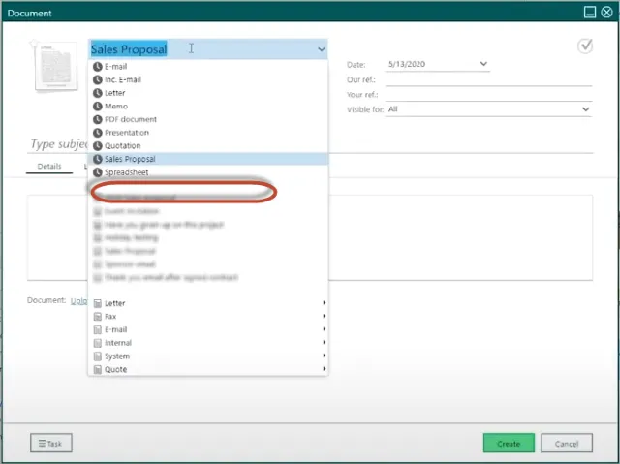
Task: Click the clock icon next to Memo
Action: 97,107
